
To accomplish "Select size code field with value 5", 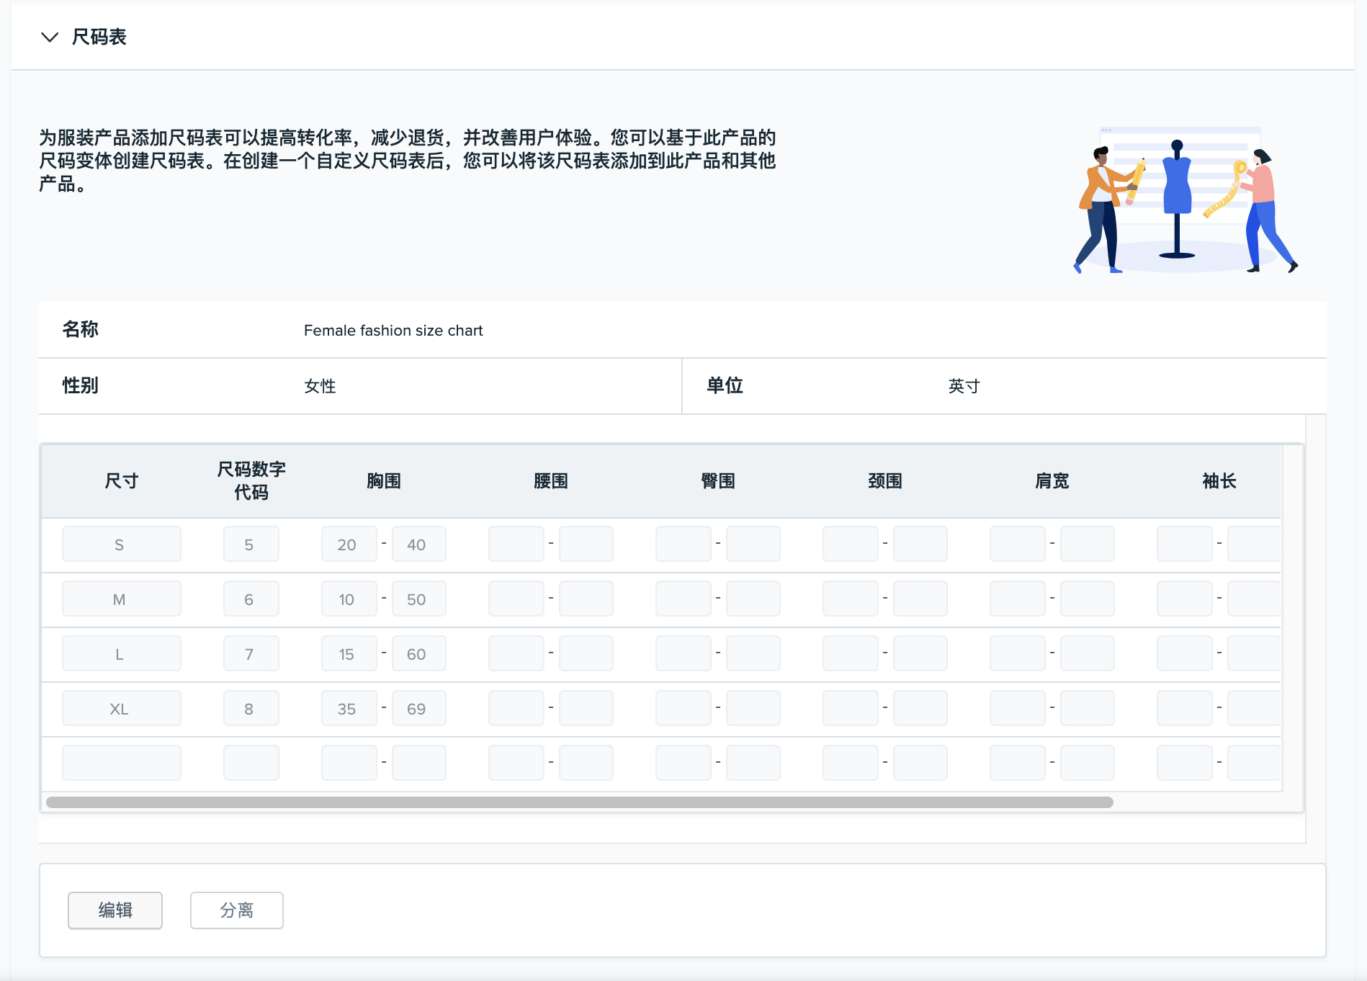I will tap(251, 544).
